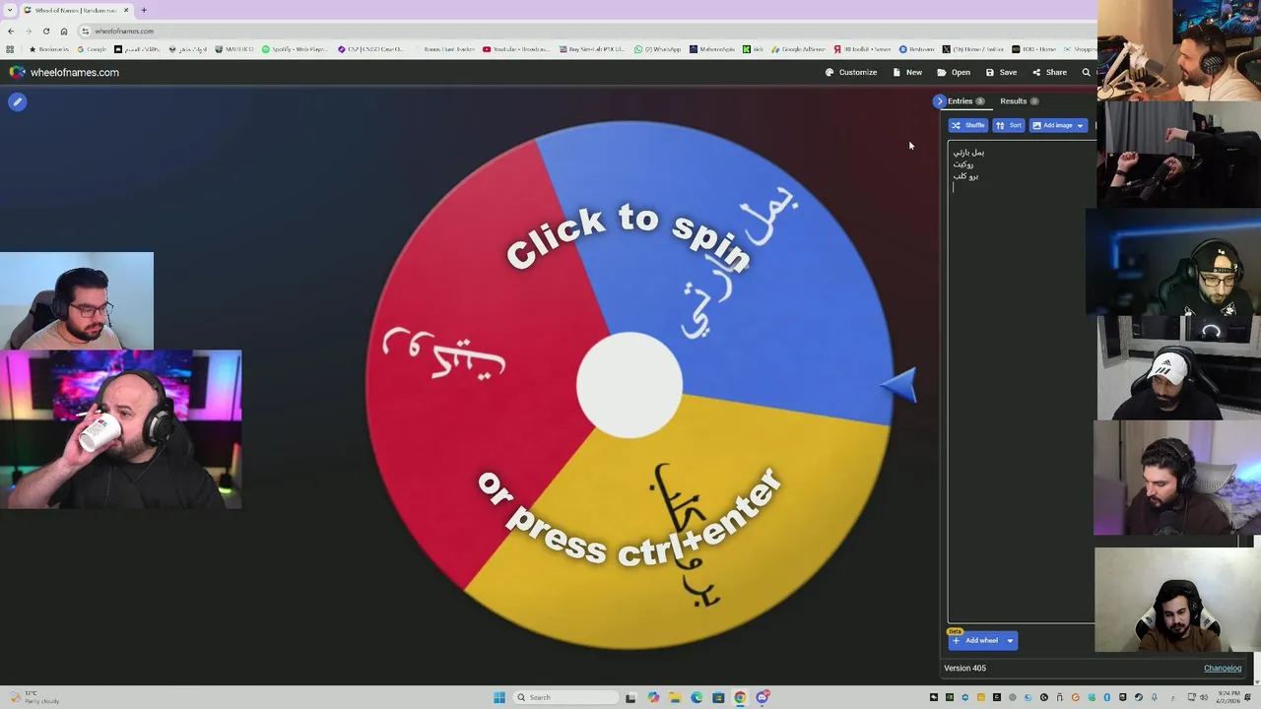Viewport: 1261px width, 709px height.
Task: Collapse the entries panel with arrow
Action: 940,101
